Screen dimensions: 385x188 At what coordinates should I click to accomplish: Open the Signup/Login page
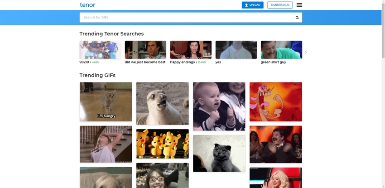click(279, 5)
